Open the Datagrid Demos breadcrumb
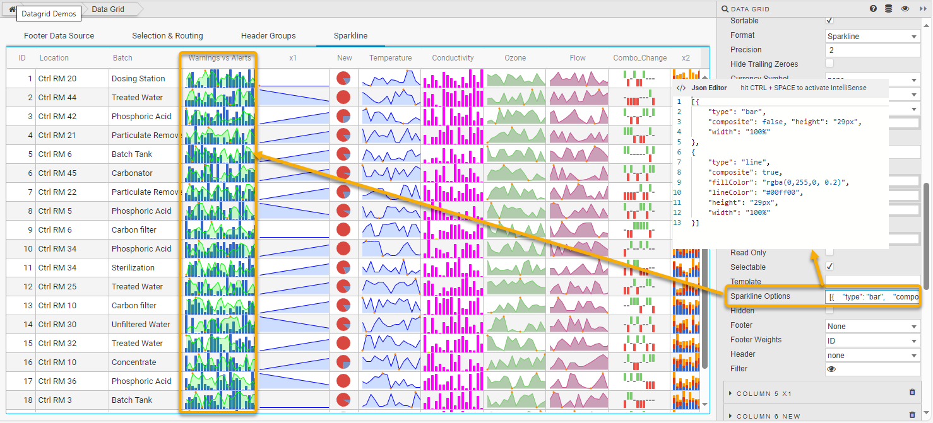 tap(49, 13)
